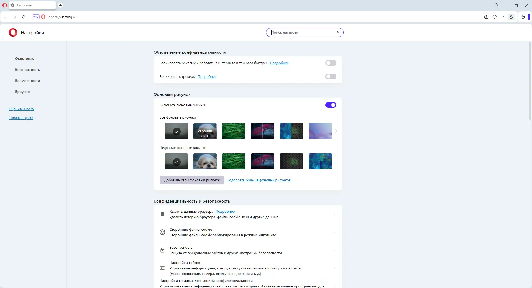Click Подробнее link next to Удалить данные браузера
Viewport: 532px width, 288px height.
[x=225, y=211]
